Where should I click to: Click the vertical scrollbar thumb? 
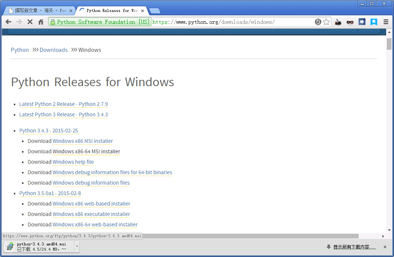point(389,44)
